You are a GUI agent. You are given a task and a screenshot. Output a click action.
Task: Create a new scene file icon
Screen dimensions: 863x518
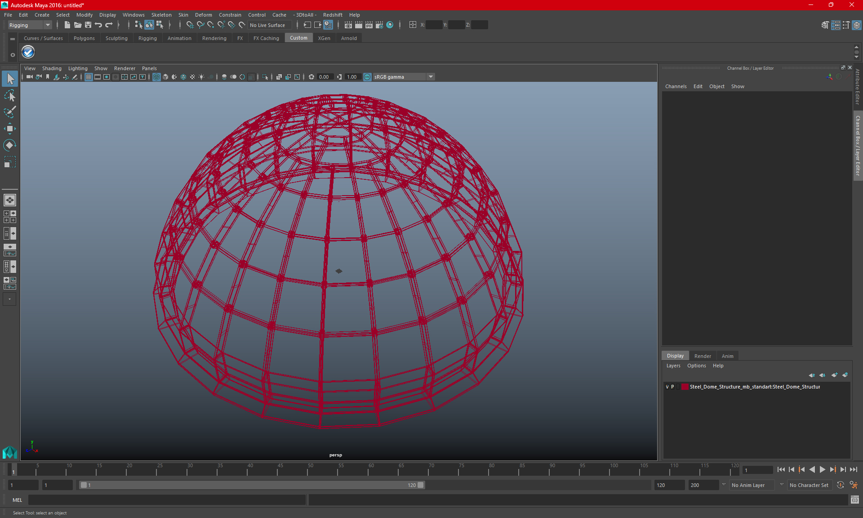[x=67, y=25]
